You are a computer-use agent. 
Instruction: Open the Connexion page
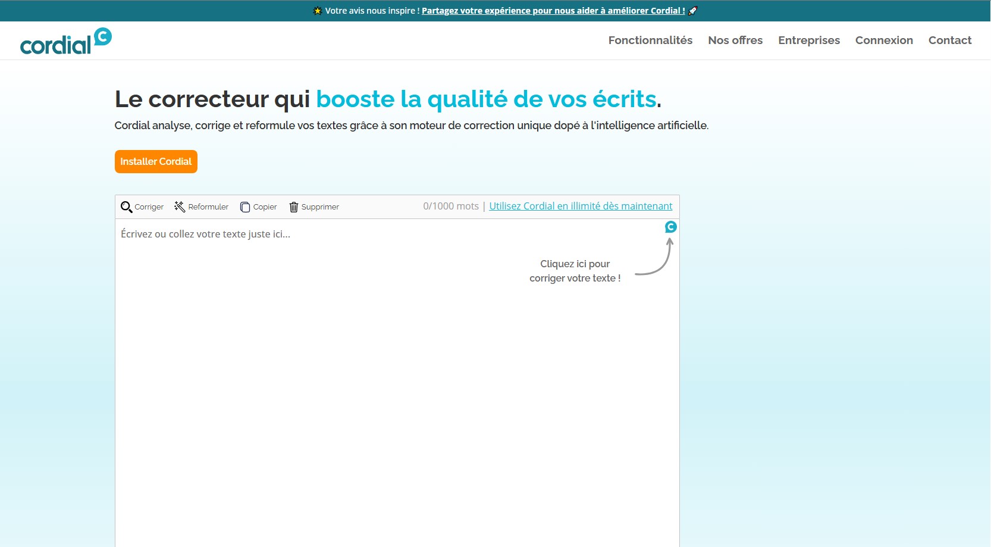click(x=884, y=40)
